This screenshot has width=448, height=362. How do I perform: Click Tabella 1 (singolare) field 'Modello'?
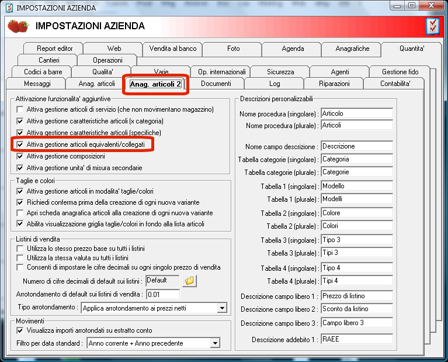pos(357,186)
